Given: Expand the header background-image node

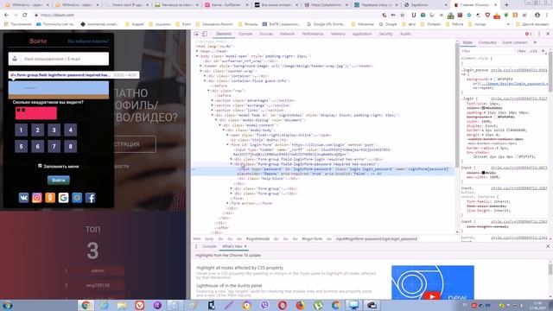Looking at the screenshot, I should pyautogui.click(x=201, y=66).
